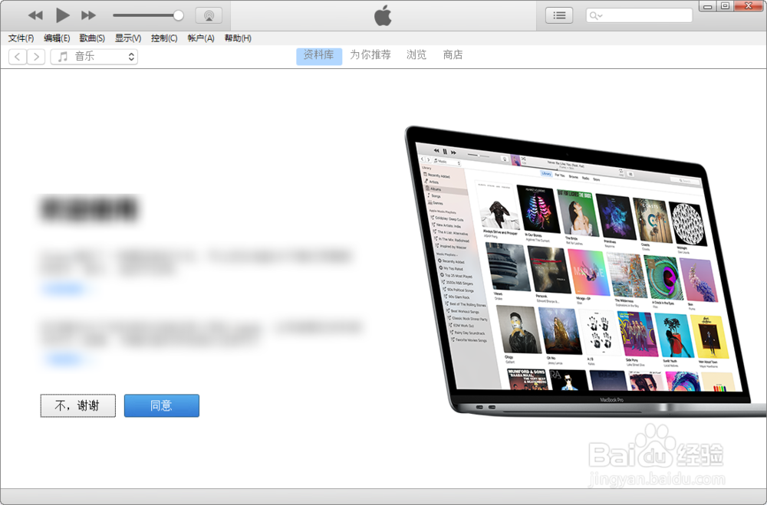Click the back navigation arrow
Image resolution: width=767 pixels, height=505 pixels.
(x=17, y=56)
